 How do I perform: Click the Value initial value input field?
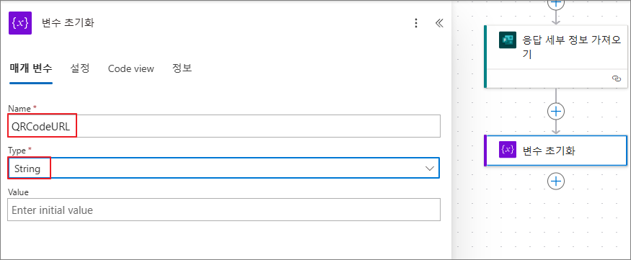(x=224, y=210)
